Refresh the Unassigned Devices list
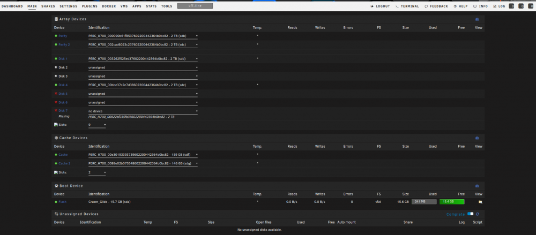This screenshot has width=536, height=235. click(477, 214)
